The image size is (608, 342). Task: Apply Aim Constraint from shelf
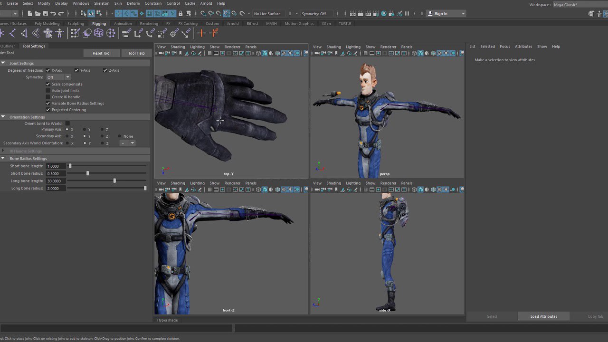coord(174,33)
